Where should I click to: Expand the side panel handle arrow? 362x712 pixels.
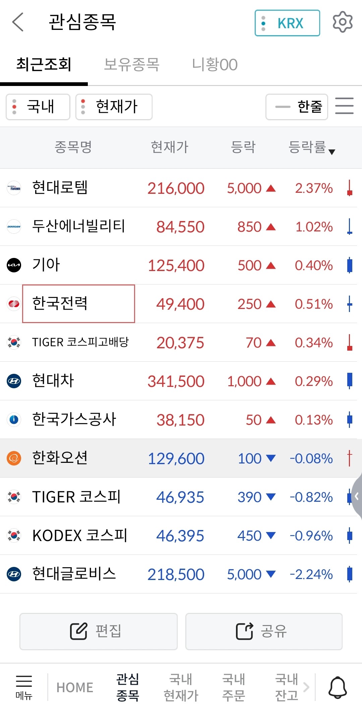click(357, 496)
